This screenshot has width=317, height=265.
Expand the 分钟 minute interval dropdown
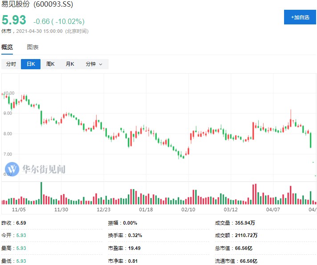click(93, 64)
